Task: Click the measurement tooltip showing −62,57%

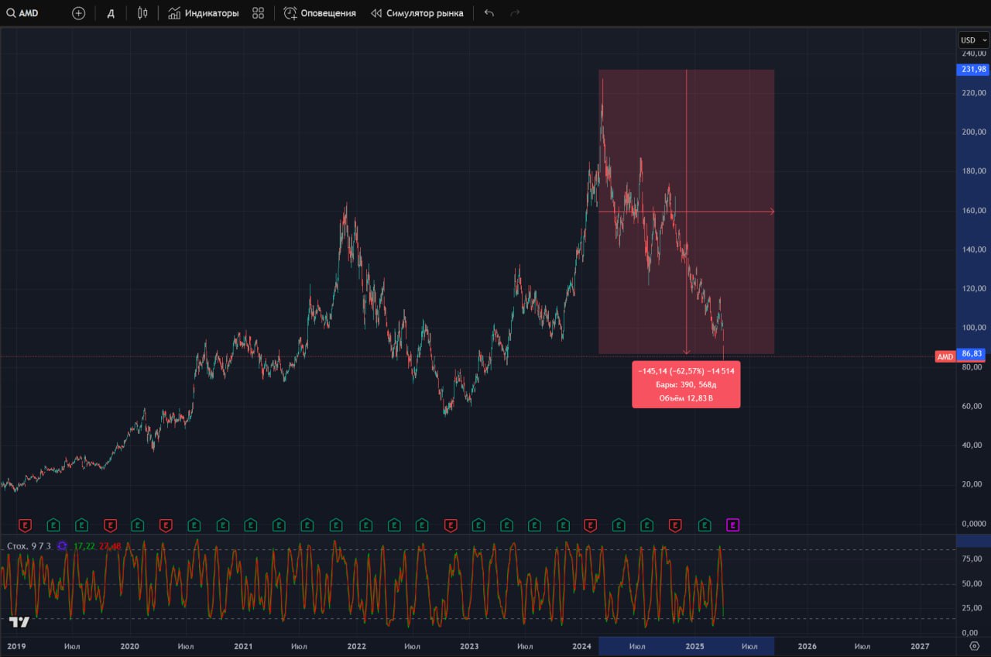Action: (686, 384)
